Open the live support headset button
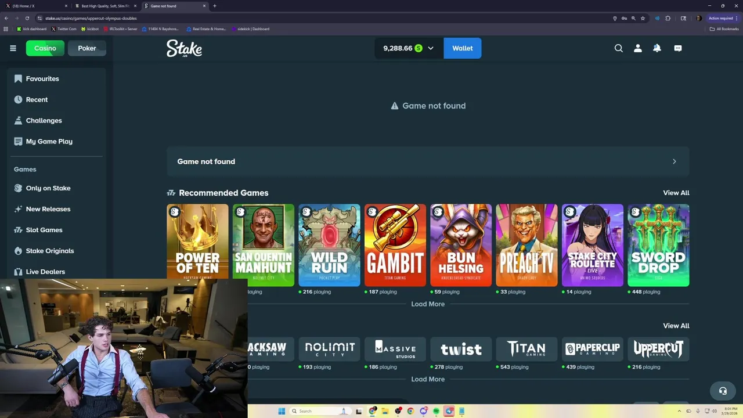The image size is (743, 418). click(x=723, y=391)
